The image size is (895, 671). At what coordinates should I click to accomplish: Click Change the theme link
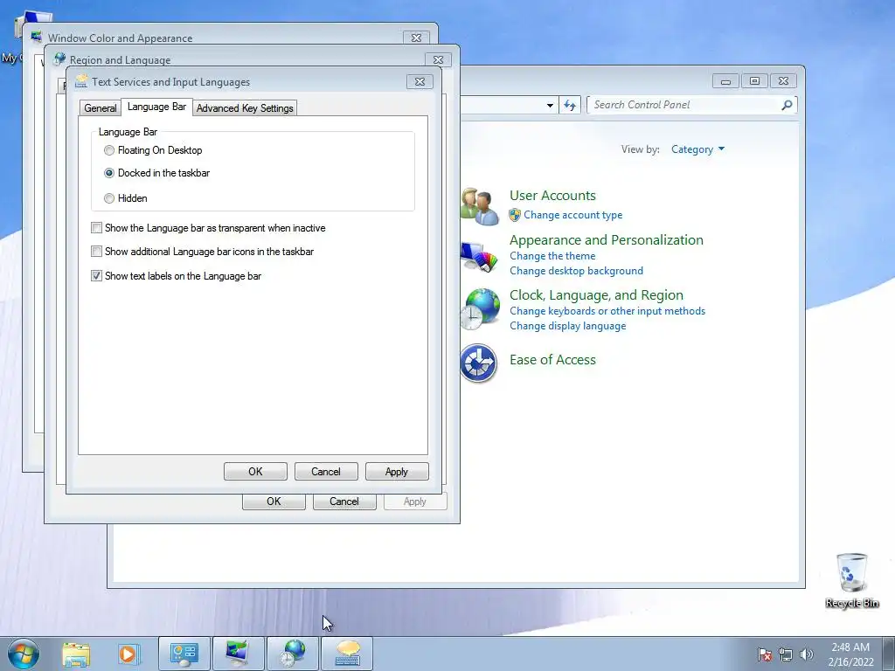pos(552,256)
